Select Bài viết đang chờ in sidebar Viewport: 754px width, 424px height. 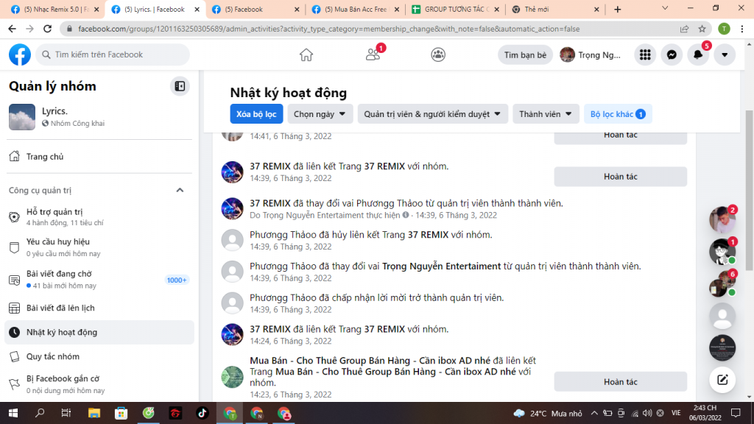coord(60,275)
